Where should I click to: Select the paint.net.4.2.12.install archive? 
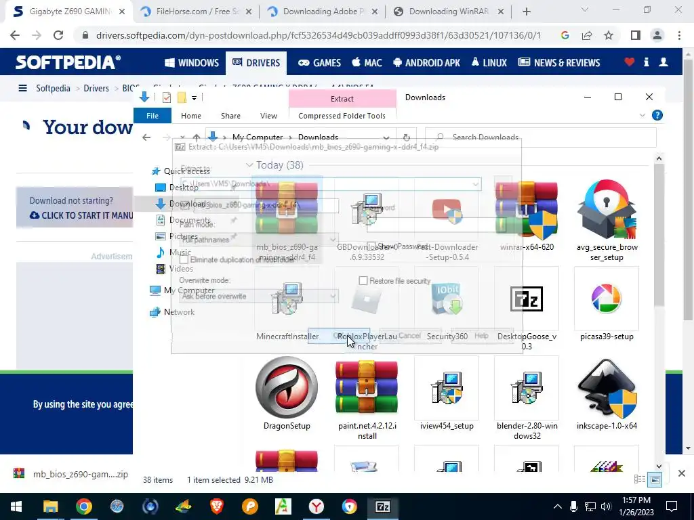tap(367, 398)
